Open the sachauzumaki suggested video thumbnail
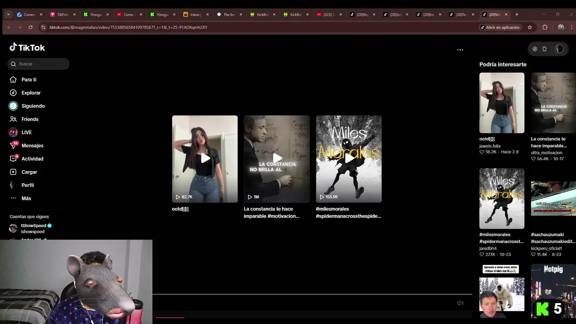Screen dimensions: 576x324 [553, 198]
